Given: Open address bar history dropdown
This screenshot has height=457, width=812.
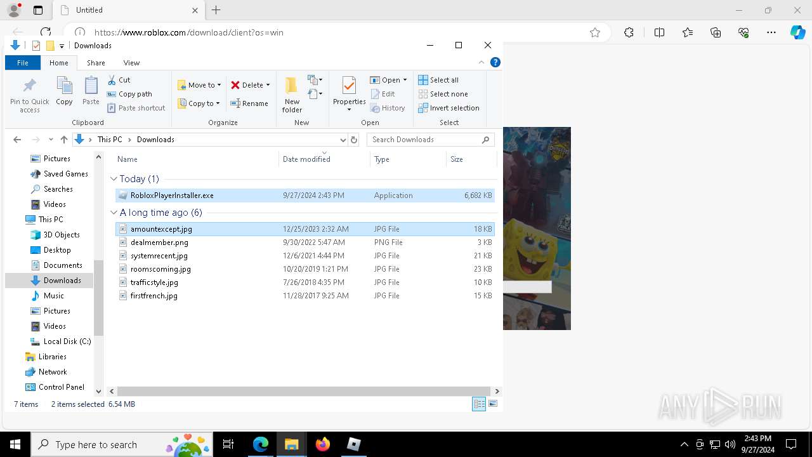Looking at the screenshot, I should [x=343, y=140].
